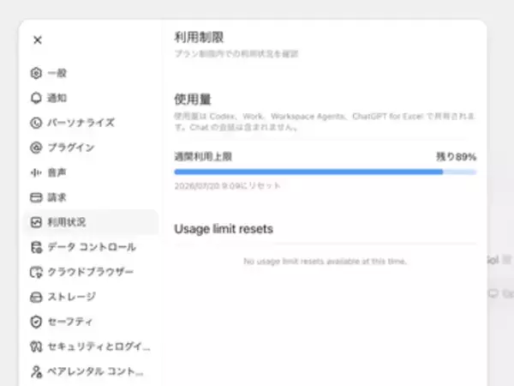This screenshot has height=386, width=514.
Task: Open データ コントロール settings
Action: pyautogui.click(x=91, y=247)
